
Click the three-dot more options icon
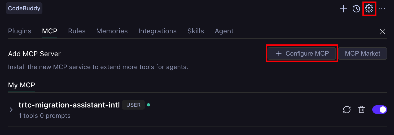tap(382, 9)
